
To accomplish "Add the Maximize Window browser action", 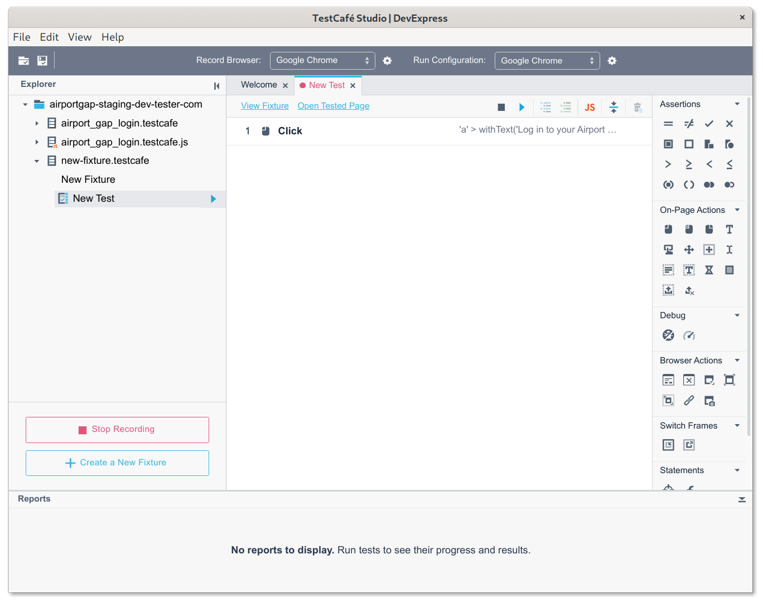I will 729,380.
